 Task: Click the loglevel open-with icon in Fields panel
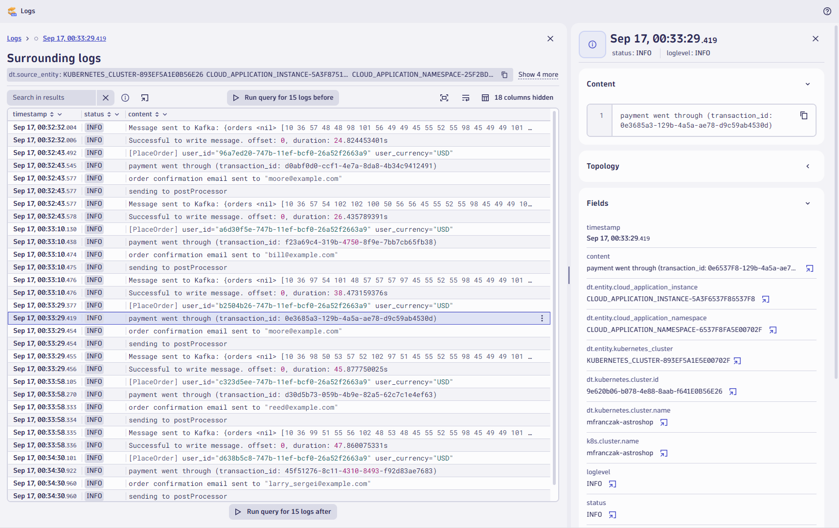612,484
